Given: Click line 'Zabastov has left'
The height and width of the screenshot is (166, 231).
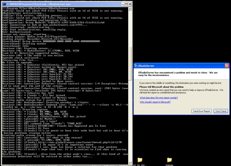Looking at the screenshot, I should pos(28,93).
